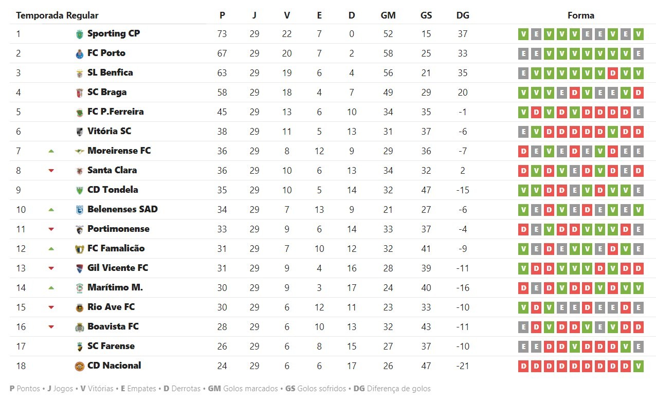Click the Belenenses SAD blue crest
656x402 pixels.
79,210
